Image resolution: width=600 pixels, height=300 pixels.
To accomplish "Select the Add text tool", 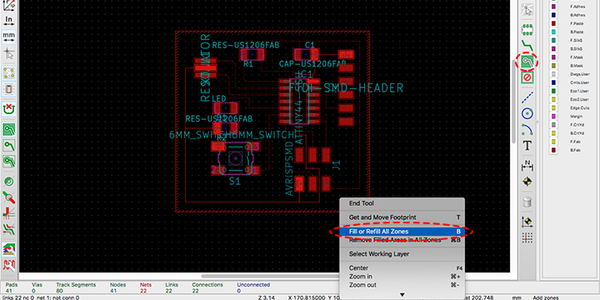I will coord(527,146).
